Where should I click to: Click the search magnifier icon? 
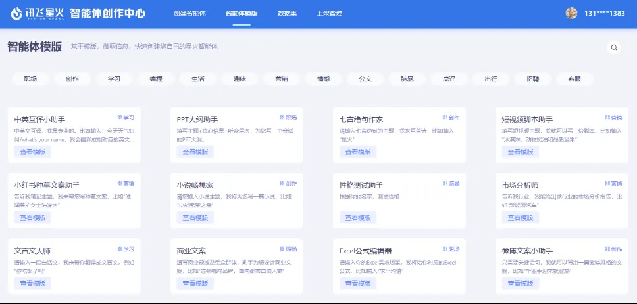pos(614,47)
